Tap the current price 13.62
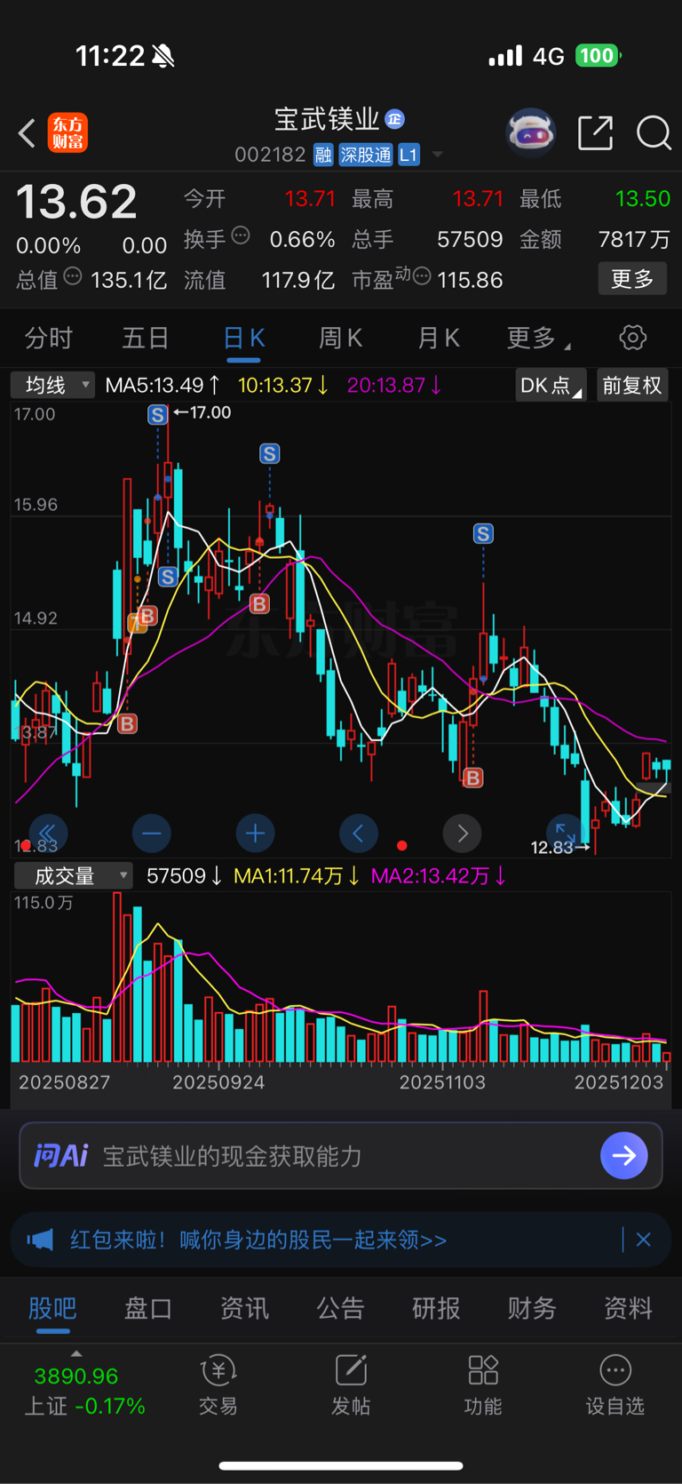Image resolution: width=682 pixels, height=1484 pixels. point(76,202)
